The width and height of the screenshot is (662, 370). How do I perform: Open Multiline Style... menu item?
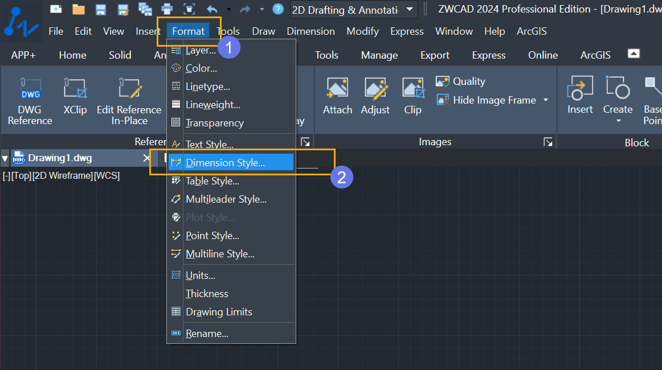point(231,253)
